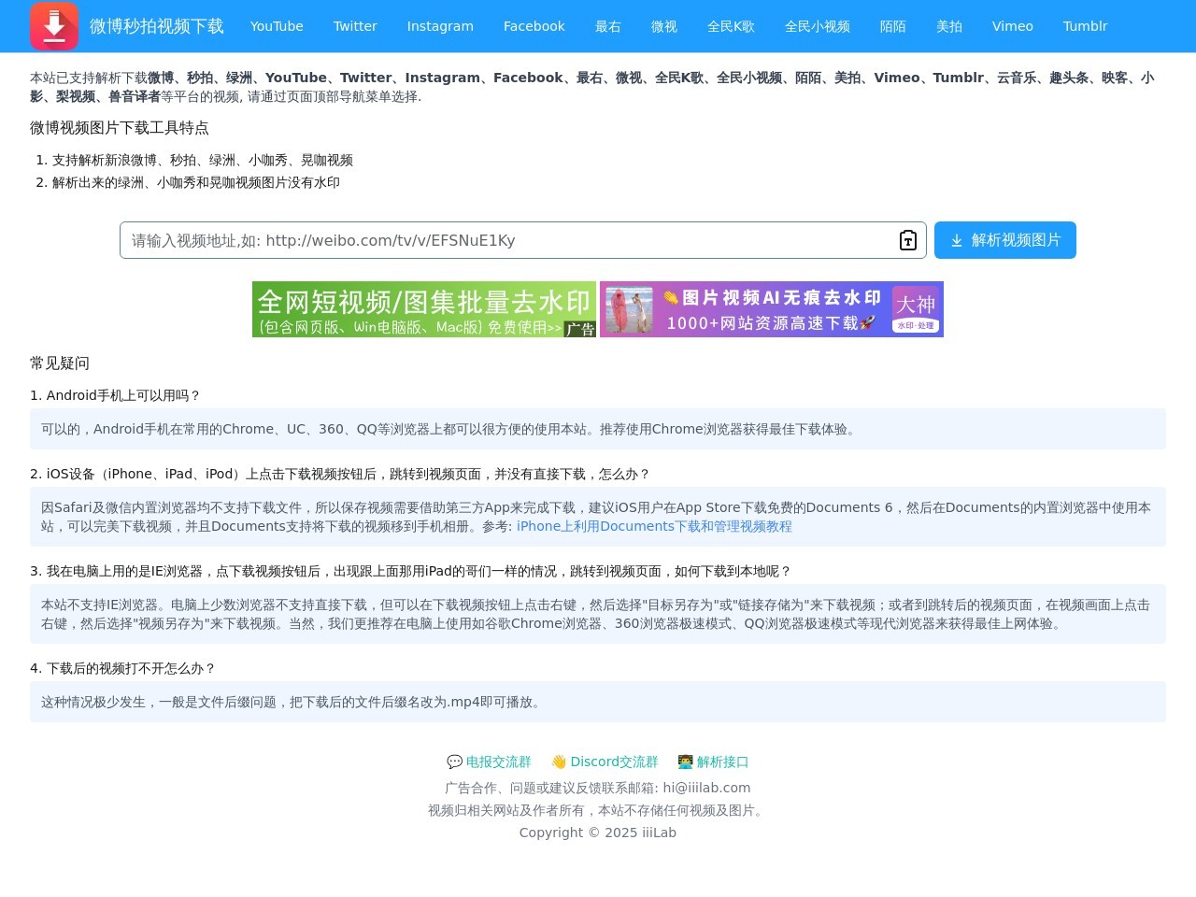Open the iPhone Documents download tutorial link
This screenshot has height=897, width=1196.
point(654,526)
